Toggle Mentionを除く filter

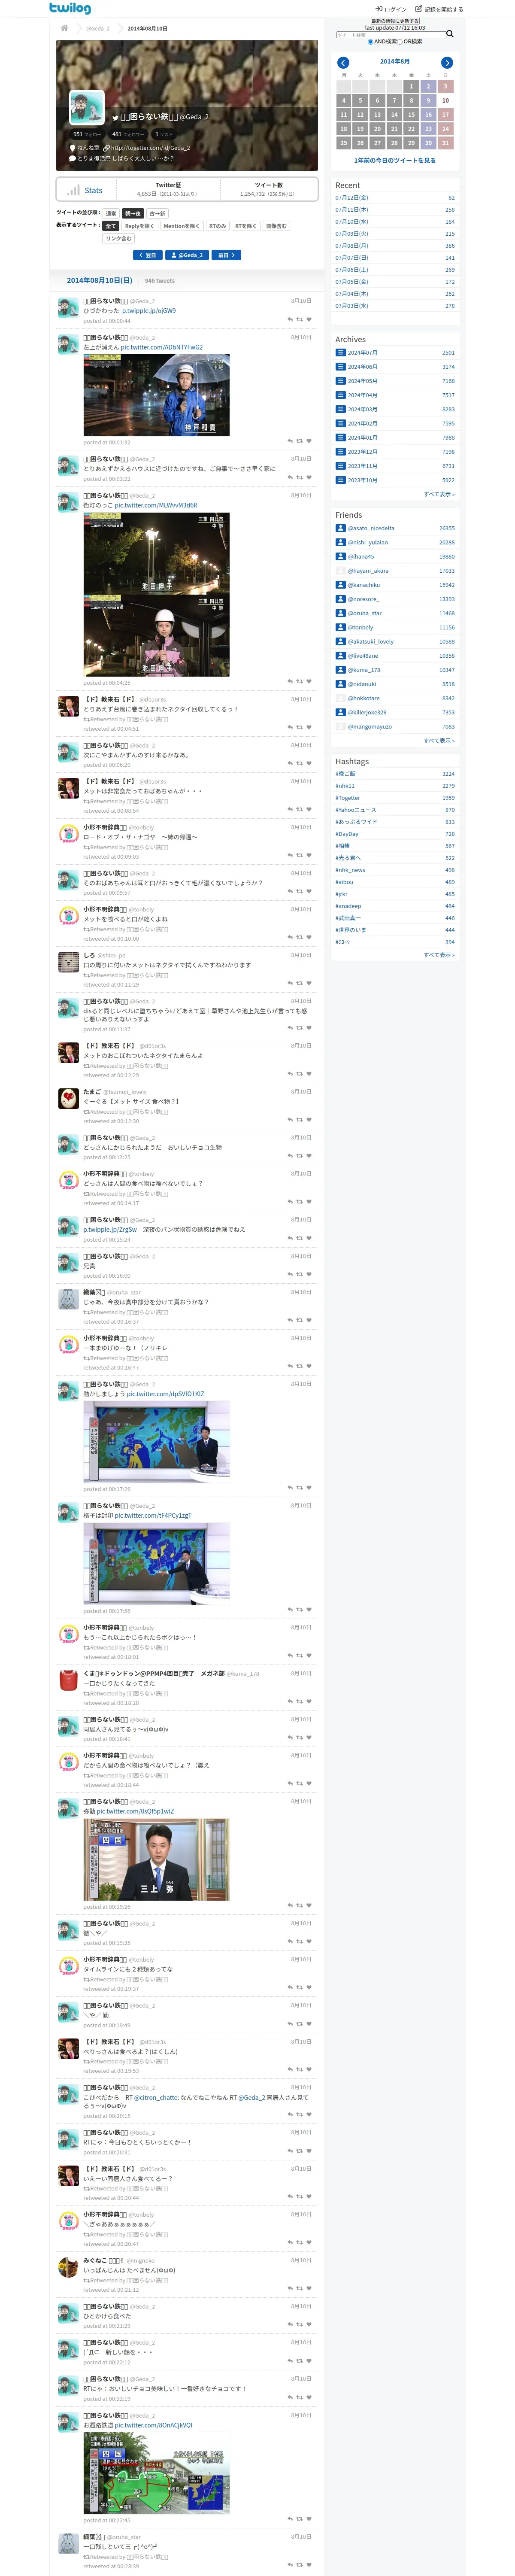point(182,226)
